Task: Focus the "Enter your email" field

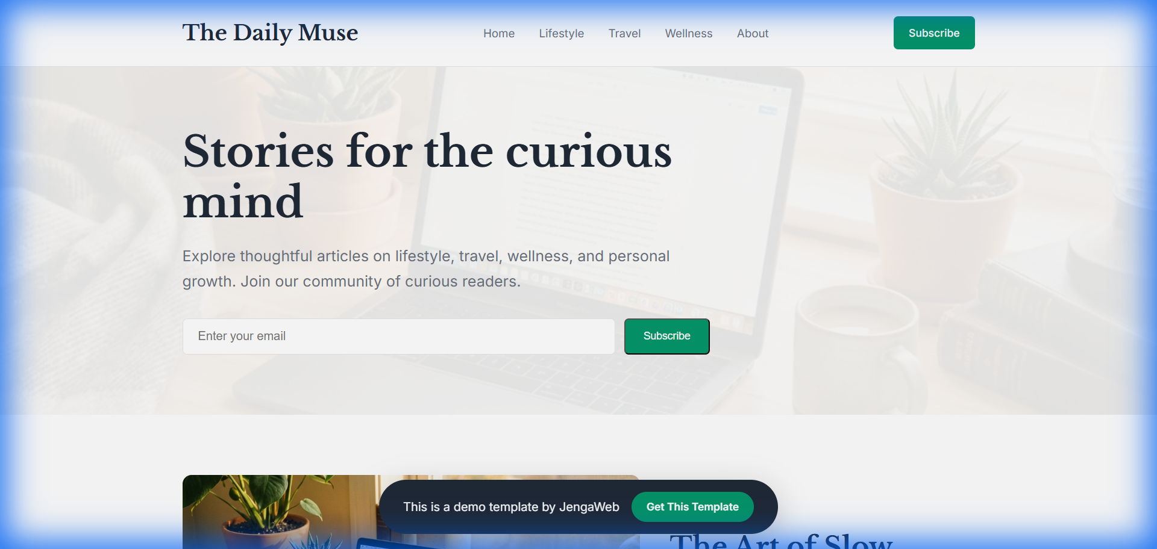Action: [x=398, y=336]
